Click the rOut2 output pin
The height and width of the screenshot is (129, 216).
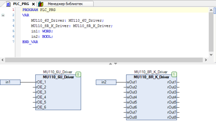[172, 87]
